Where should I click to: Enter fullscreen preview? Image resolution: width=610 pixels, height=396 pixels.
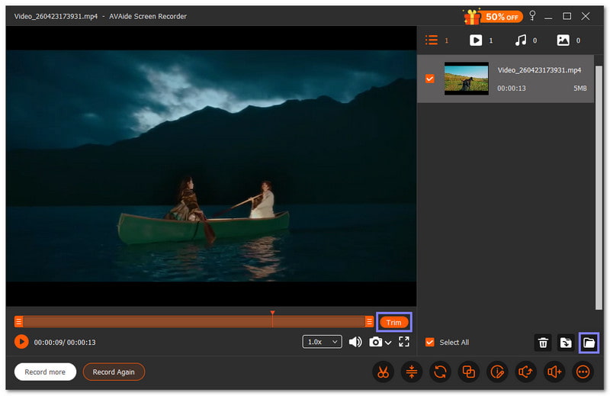tap(404, 342)
